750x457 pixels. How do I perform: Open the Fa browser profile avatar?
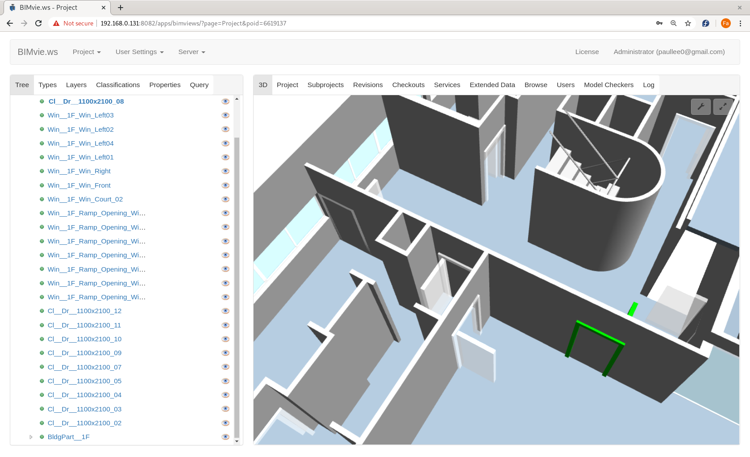click(x=726, y=23)
